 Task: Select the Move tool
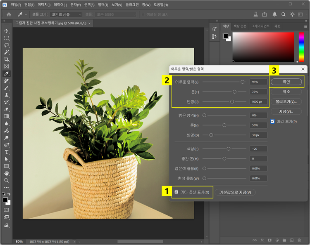tap(6, 31)
